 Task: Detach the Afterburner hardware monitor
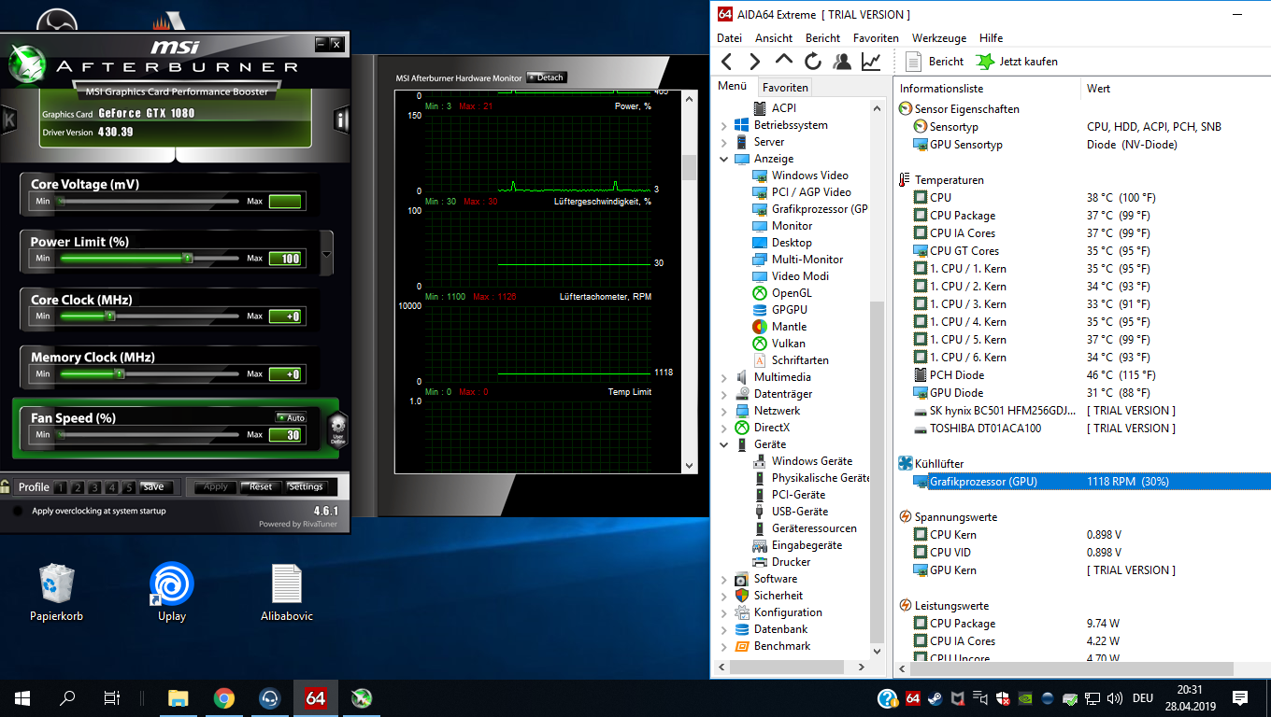click(x=547, y=77)
